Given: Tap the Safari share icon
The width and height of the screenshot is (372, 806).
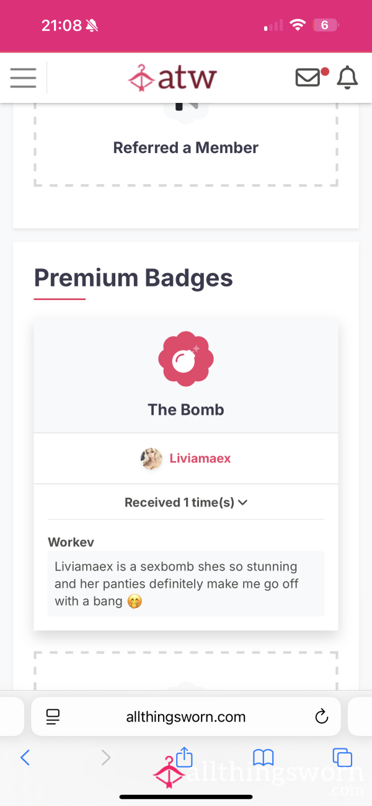Looking at the screenshot, I should tap(184, 756).
